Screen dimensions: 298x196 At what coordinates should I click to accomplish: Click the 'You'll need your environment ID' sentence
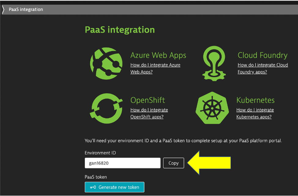(x=183, y=141)
